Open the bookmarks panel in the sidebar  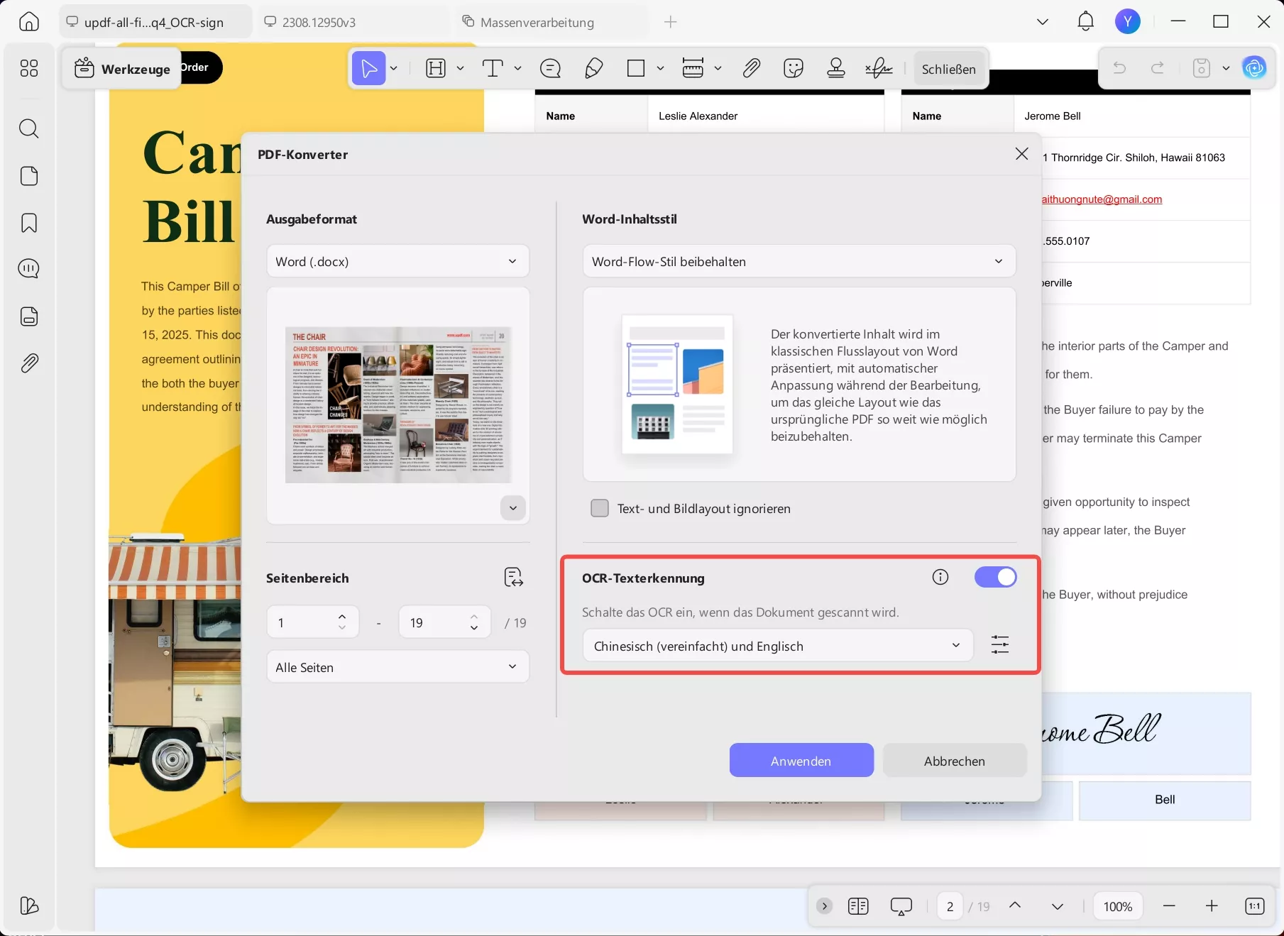coord(28,223)
